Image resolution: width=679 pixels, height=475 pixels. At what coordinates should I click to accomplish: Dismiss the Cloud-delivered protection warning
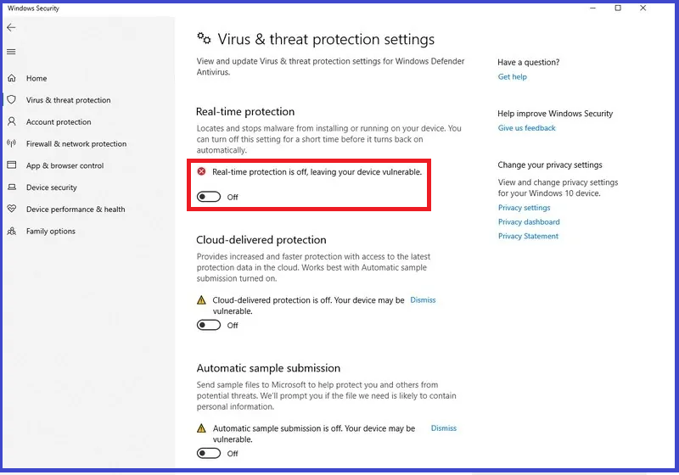click(x=423, y=299)
